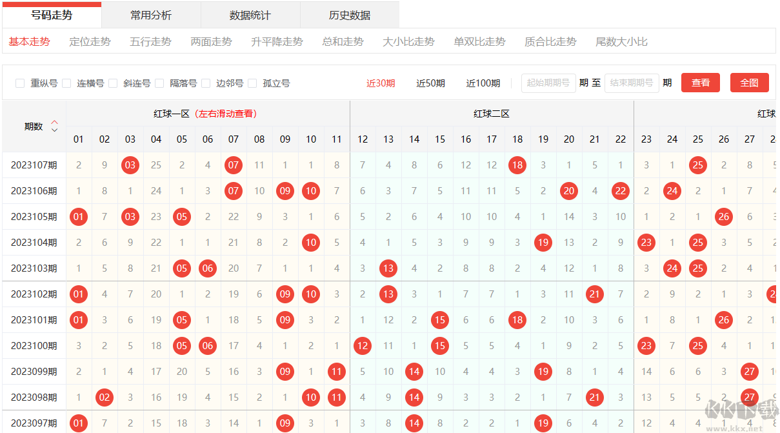Select 总和走势 sub-tab
This screenshot has height=433, width=780.
[343, 42]
